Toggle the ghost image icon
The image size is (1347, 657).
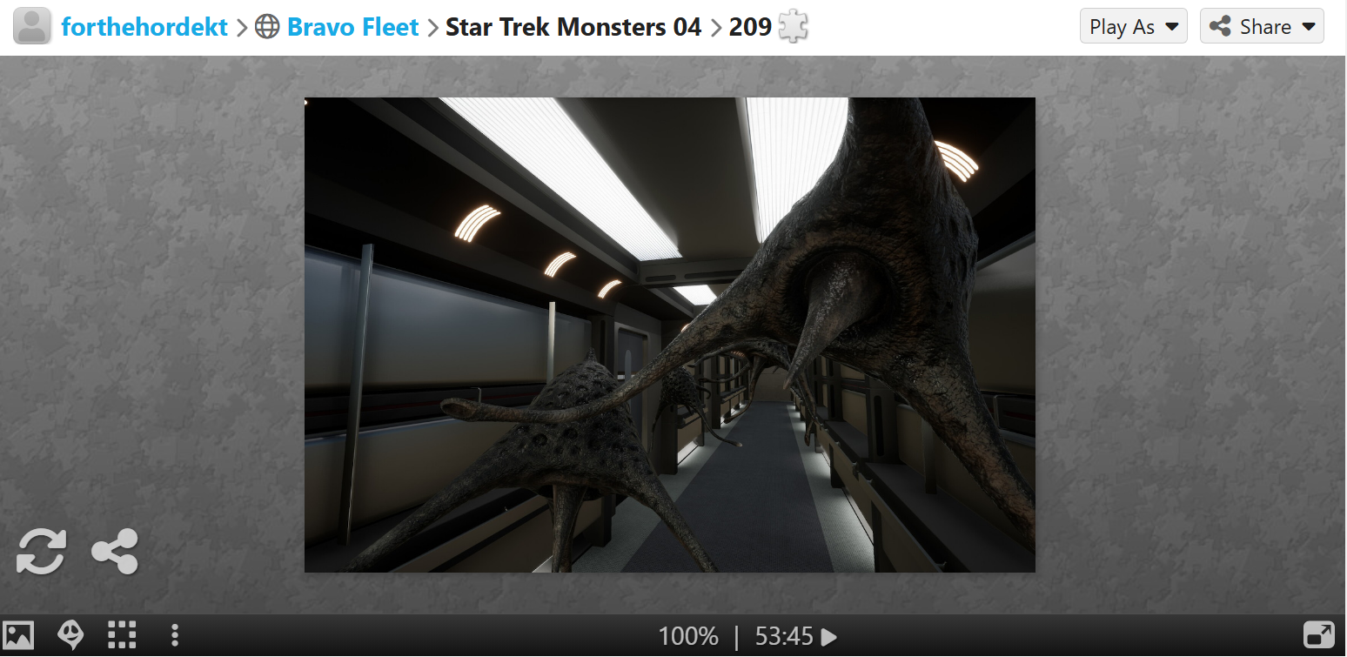70,635
